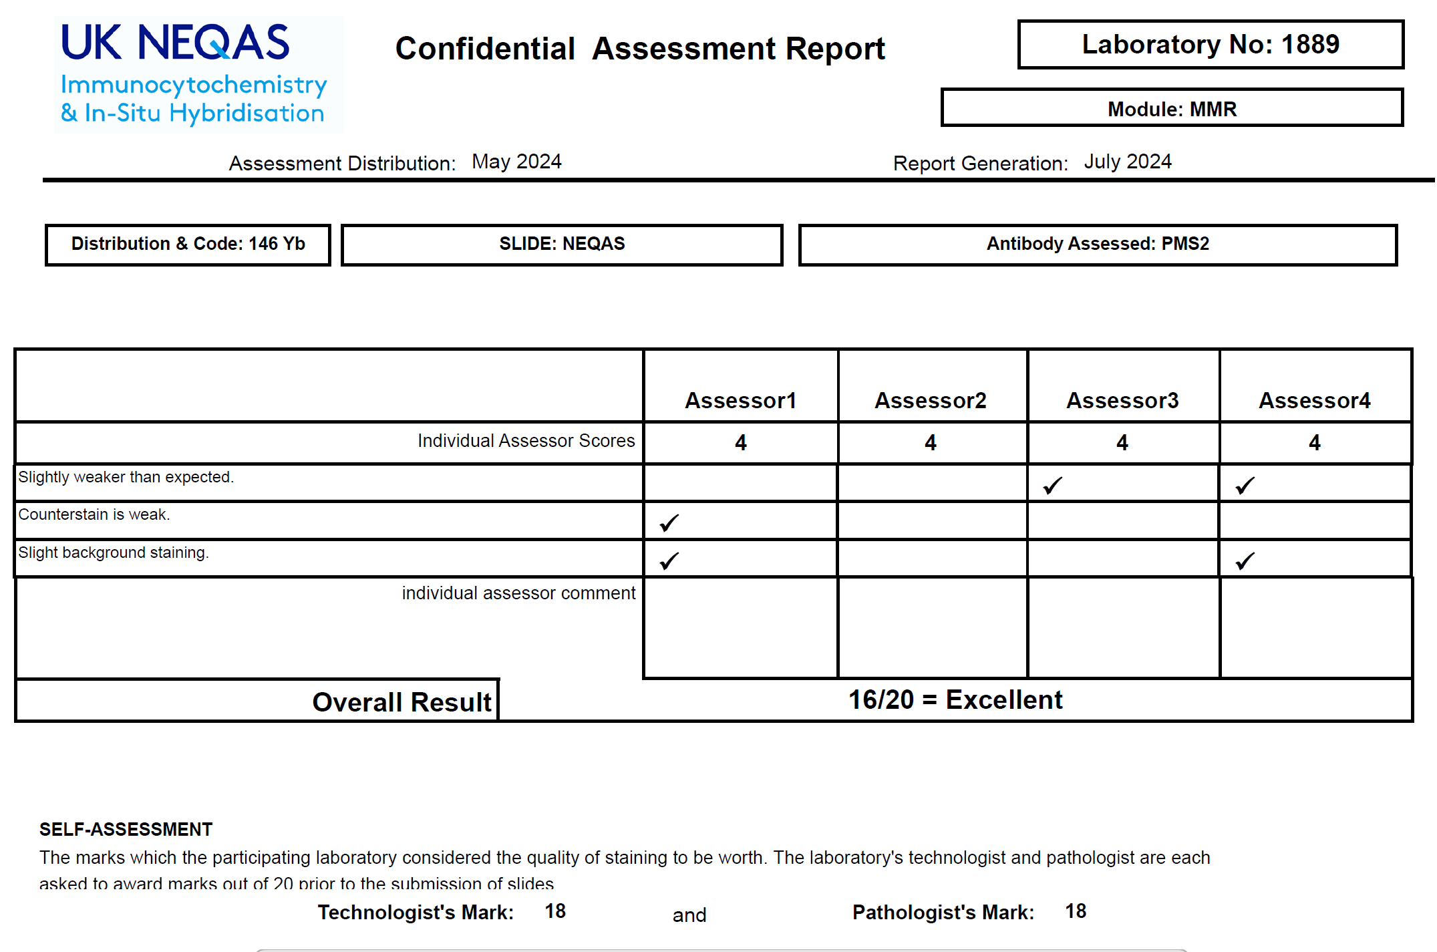Click the Technologist's Mark label
This screenshot has height=952, width=1437.
[416, 913]
